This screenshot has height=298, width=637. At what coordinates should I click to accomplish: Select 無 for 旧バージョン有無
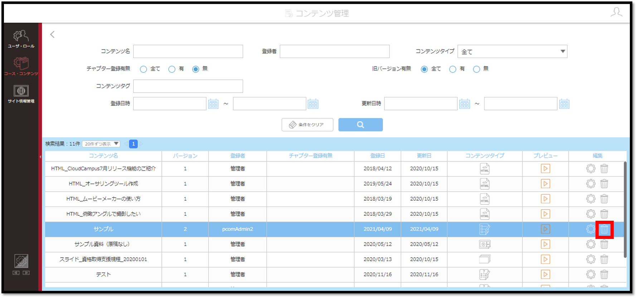coord(476,69)
